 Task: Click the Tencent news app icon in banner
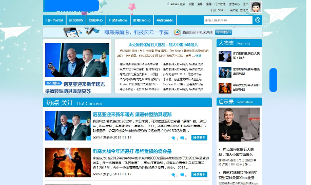coord(178,32)
